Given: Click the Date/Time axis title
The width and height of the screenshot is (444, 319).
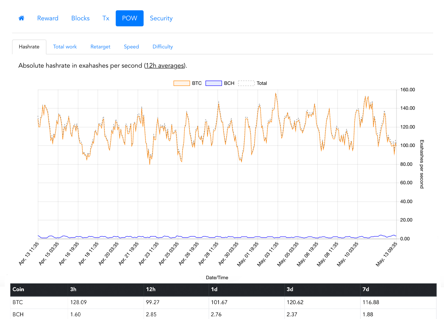Looking at the screenshot, I should [217, 278].
